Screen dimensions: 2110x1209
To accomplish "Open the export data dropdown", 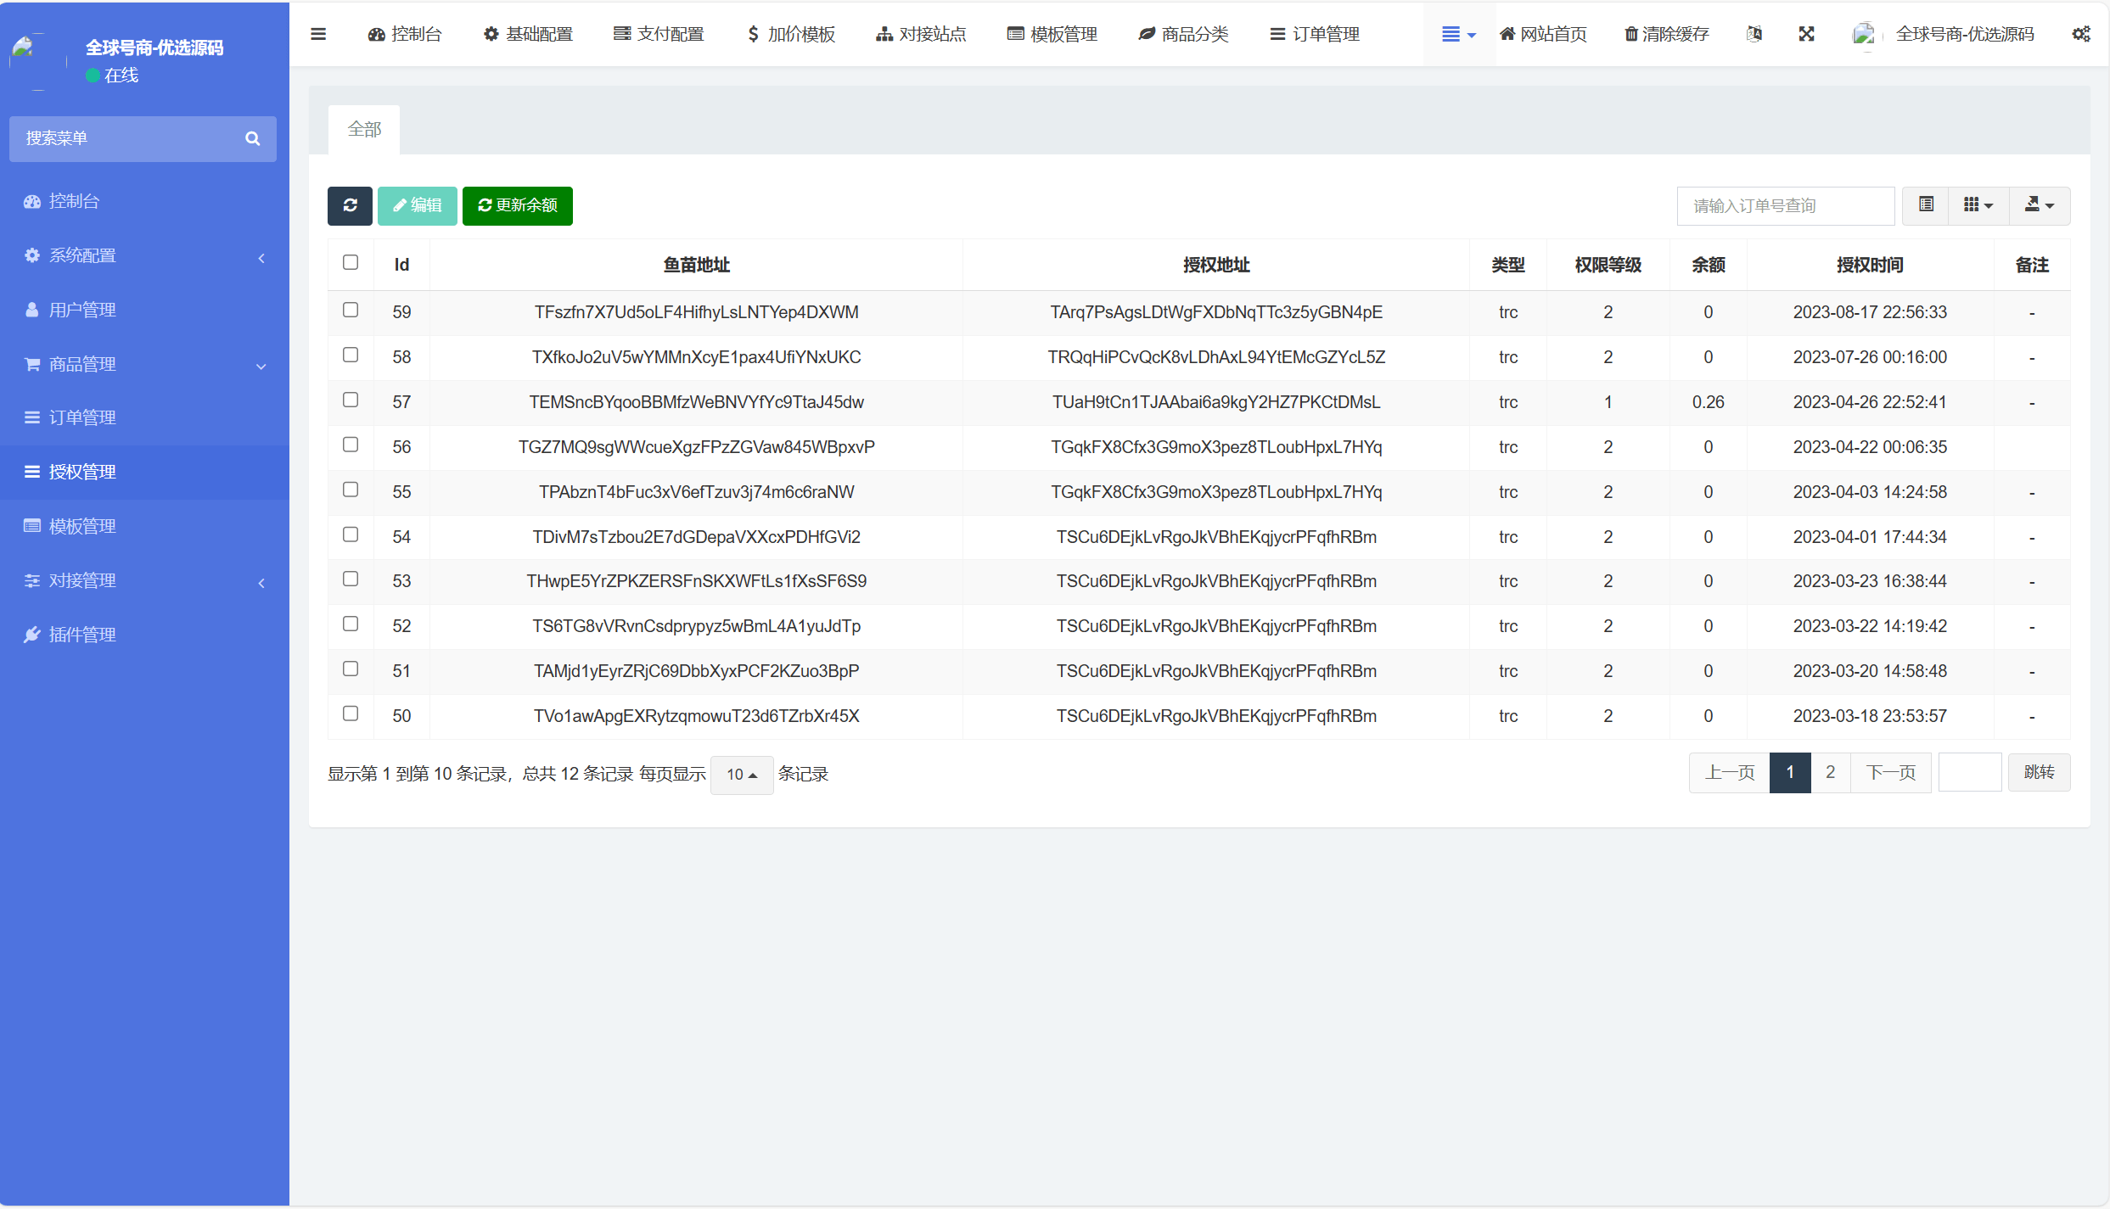I will [2039, 205].
